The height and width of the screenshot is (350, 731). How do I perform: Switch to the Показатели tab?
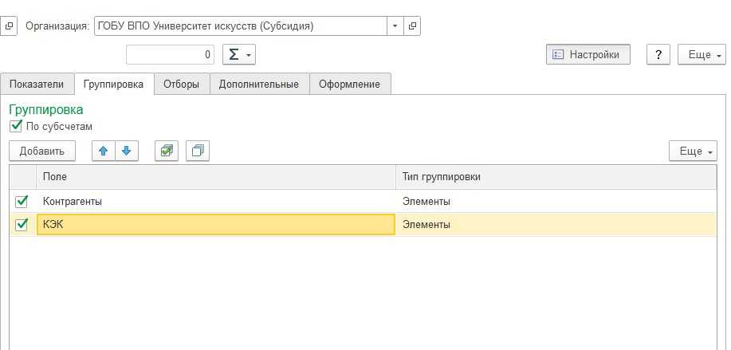click(x=37, y=84)
